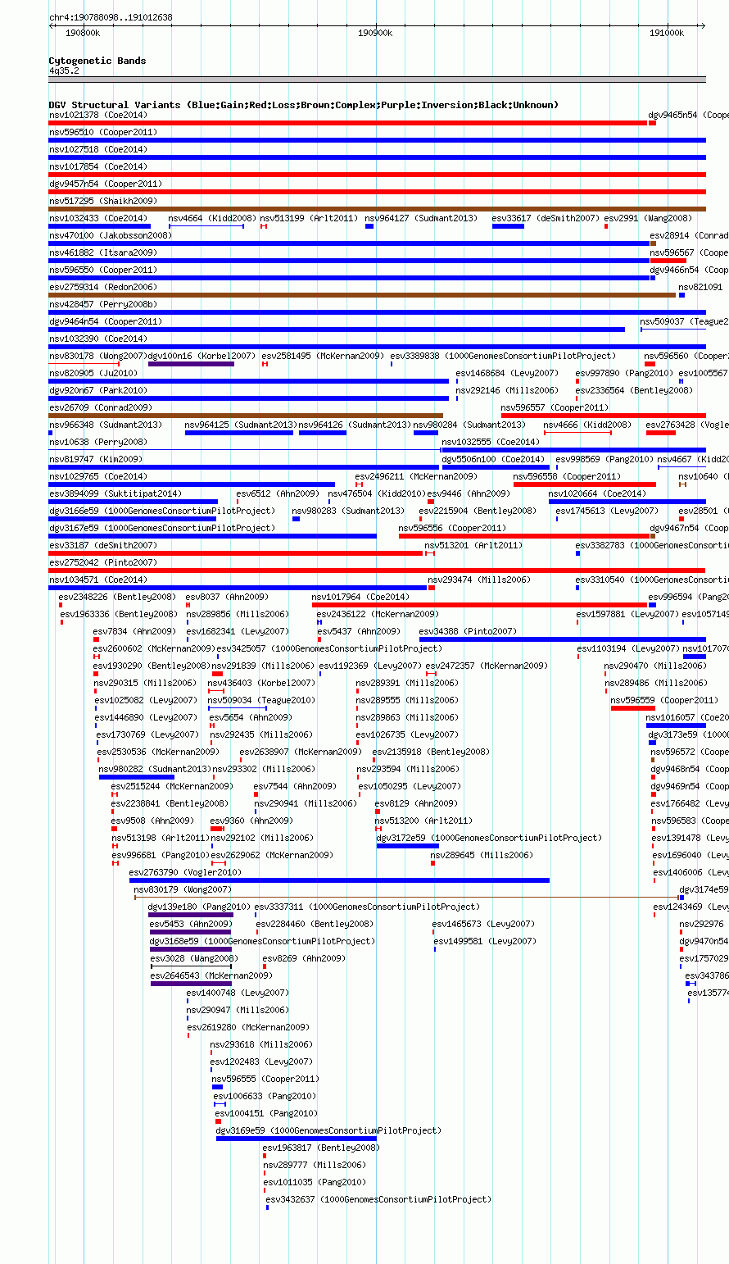Click esv513200 (Arlt2011) label

(423, 821)
